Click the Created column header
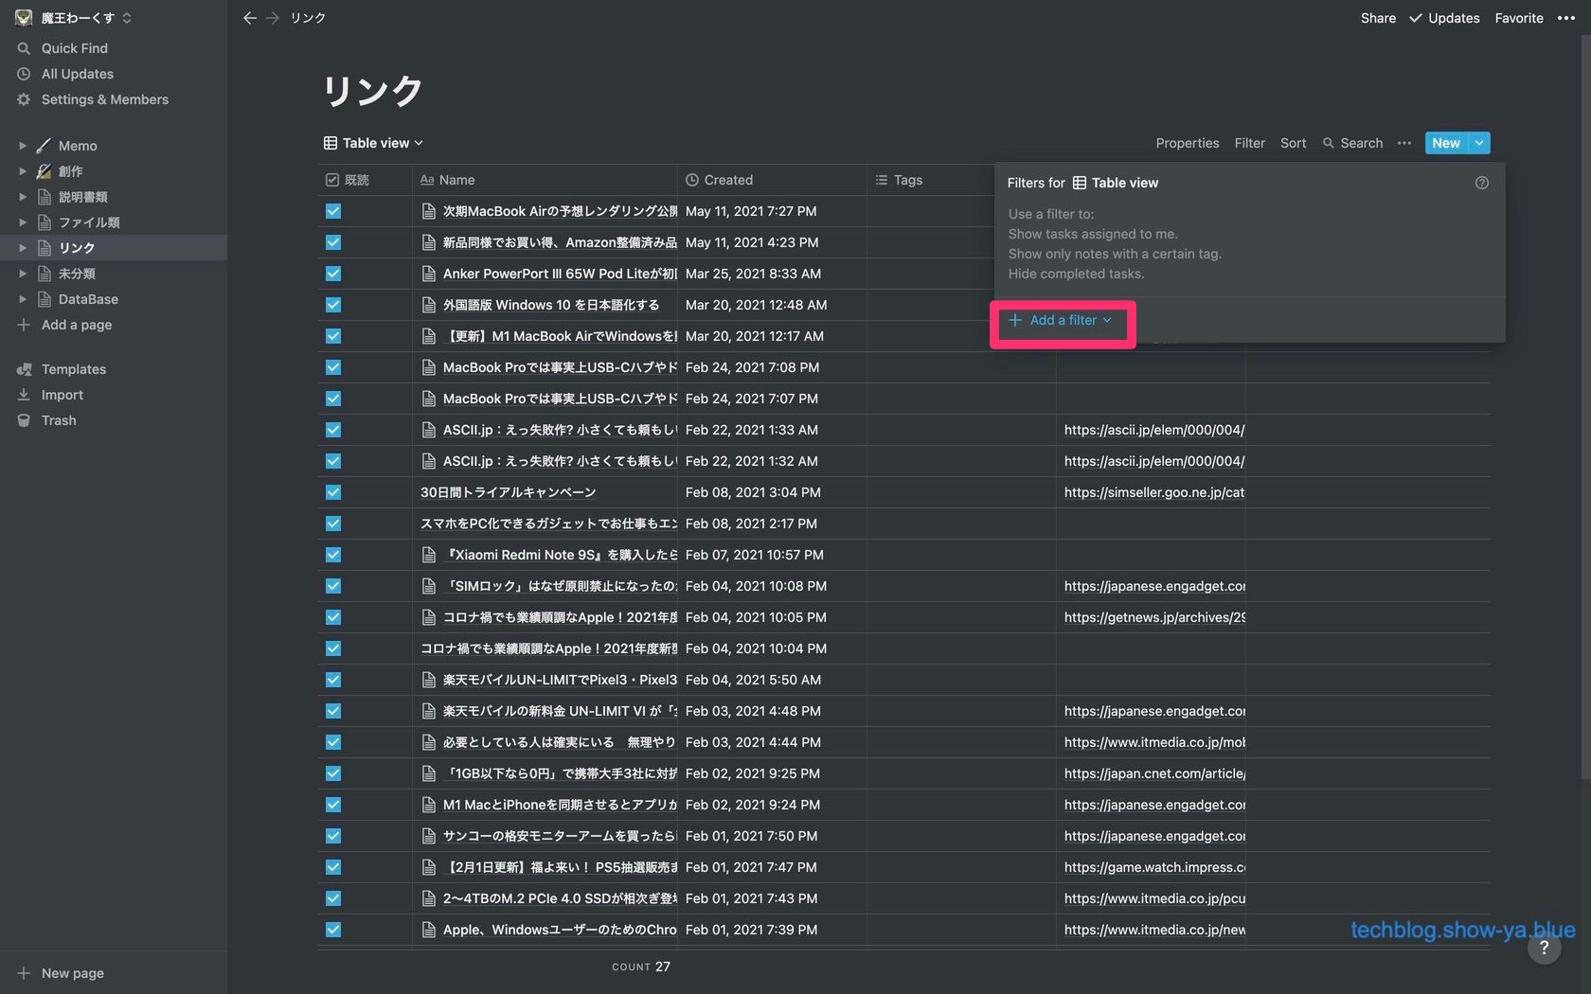The width and height of the screenshot is (1591, 994). pos(727,180)
